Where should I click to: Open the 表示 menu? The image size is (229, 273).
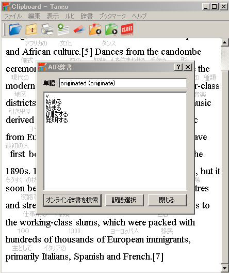point(53,16)
